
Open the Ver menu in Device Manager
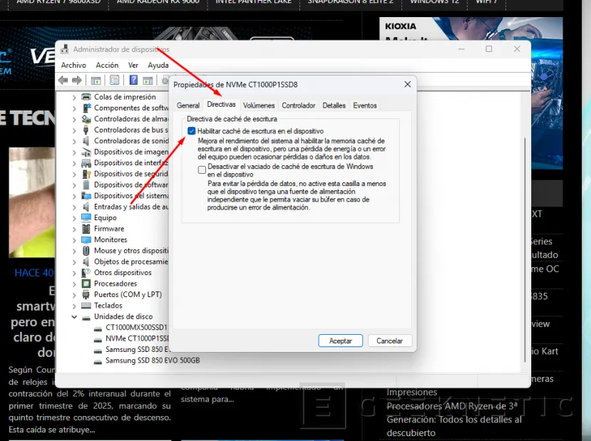pyautogui.click(x=133, y=65)
